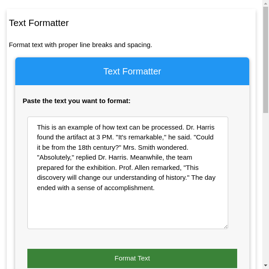Screen dimensions: 269x269
Task: Click the green Format Text button
Action: 132,258
